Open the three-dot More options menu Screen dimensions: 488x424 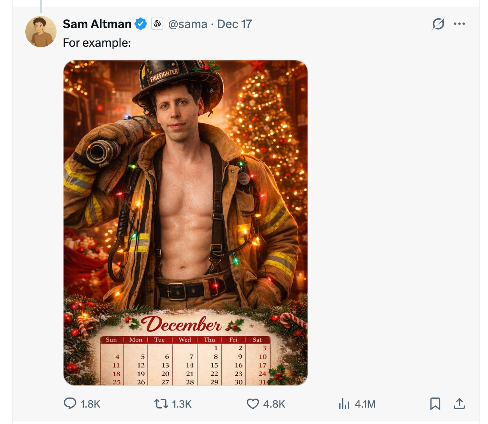(460, 24)
